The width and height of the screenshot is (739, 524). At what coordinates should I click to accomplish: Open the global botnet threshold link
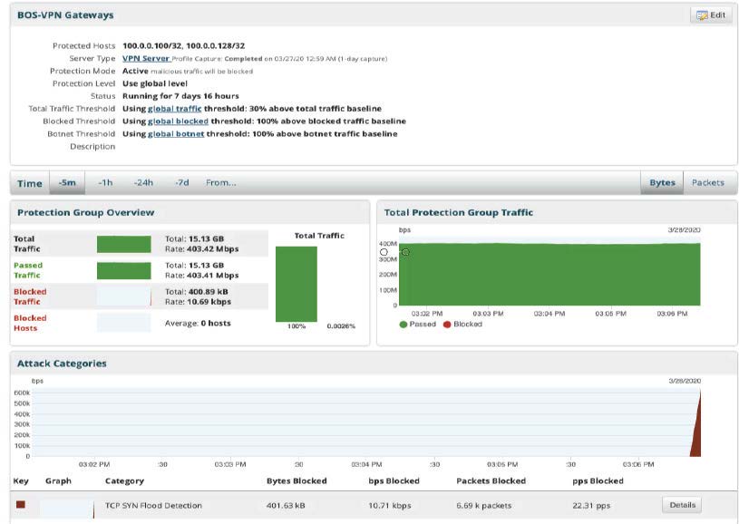pyautogui.click(x=177, y=134)
